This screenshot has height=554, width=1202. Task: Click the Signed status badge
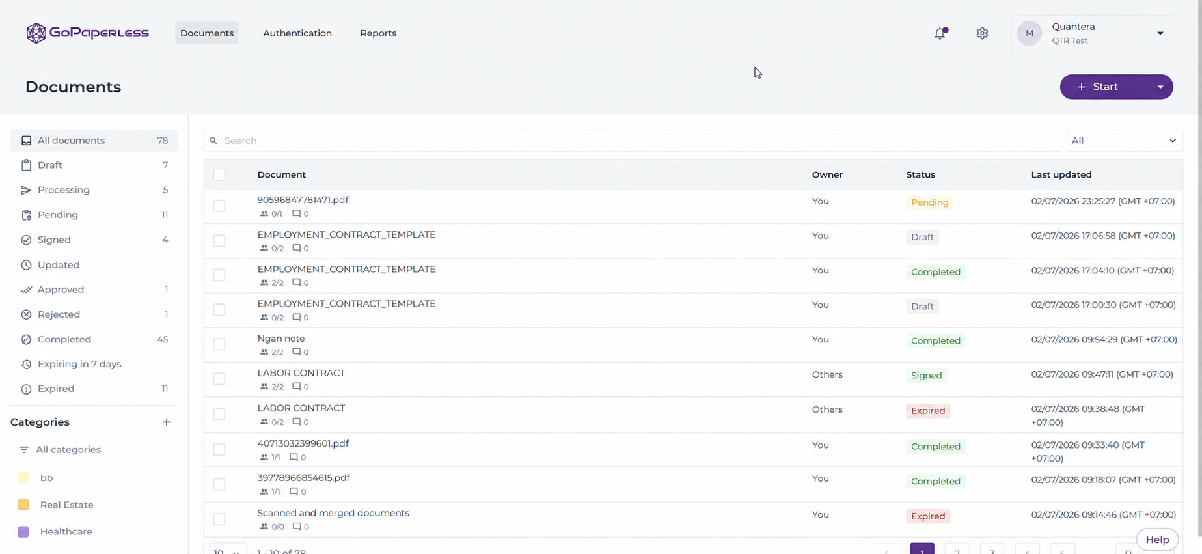[x=926, y=376]
